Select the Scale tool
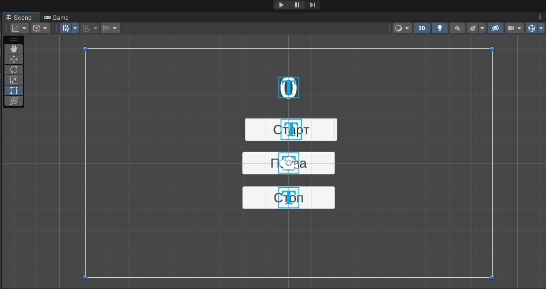This screenshot has width=546, height=289. click(x=14, y=80)
